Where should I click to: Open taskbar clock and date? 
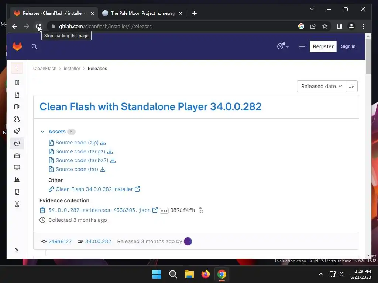point(360,274)
